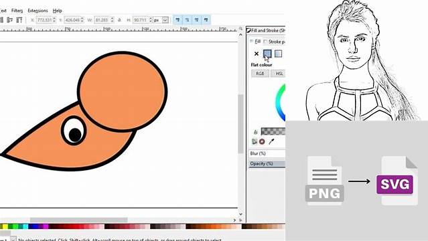The image size is (428, 241).
Task: Click the align icon left of X field
Action: coord(19,20)
